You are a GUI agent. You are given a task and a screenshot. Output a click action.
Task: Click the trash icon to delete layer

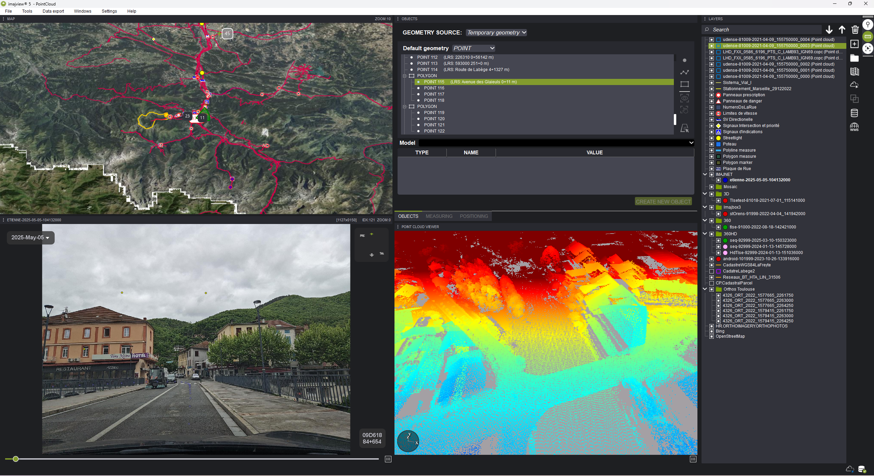click(x=855, y=30)
